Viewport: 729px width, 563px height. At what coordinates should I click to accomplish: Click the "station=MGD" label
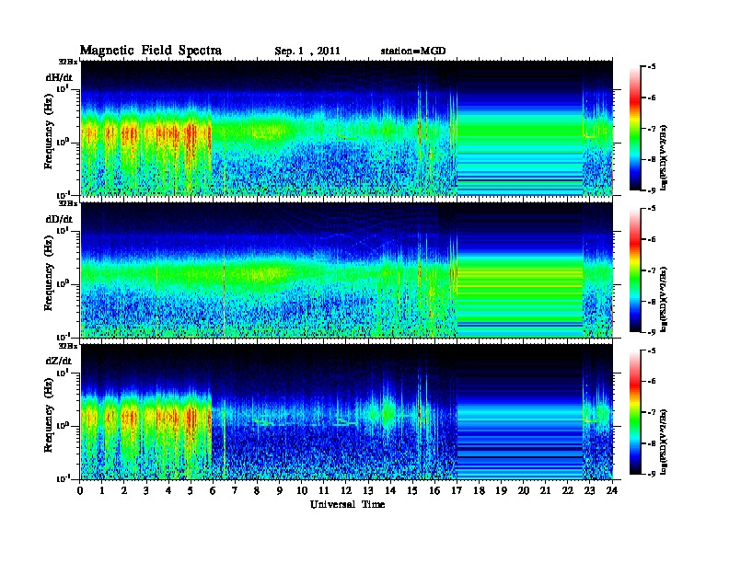[413, 51]
